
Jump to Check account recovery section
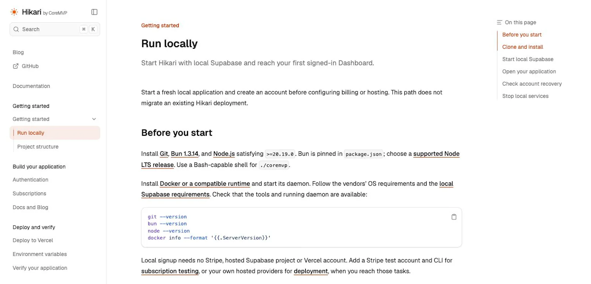532,84
